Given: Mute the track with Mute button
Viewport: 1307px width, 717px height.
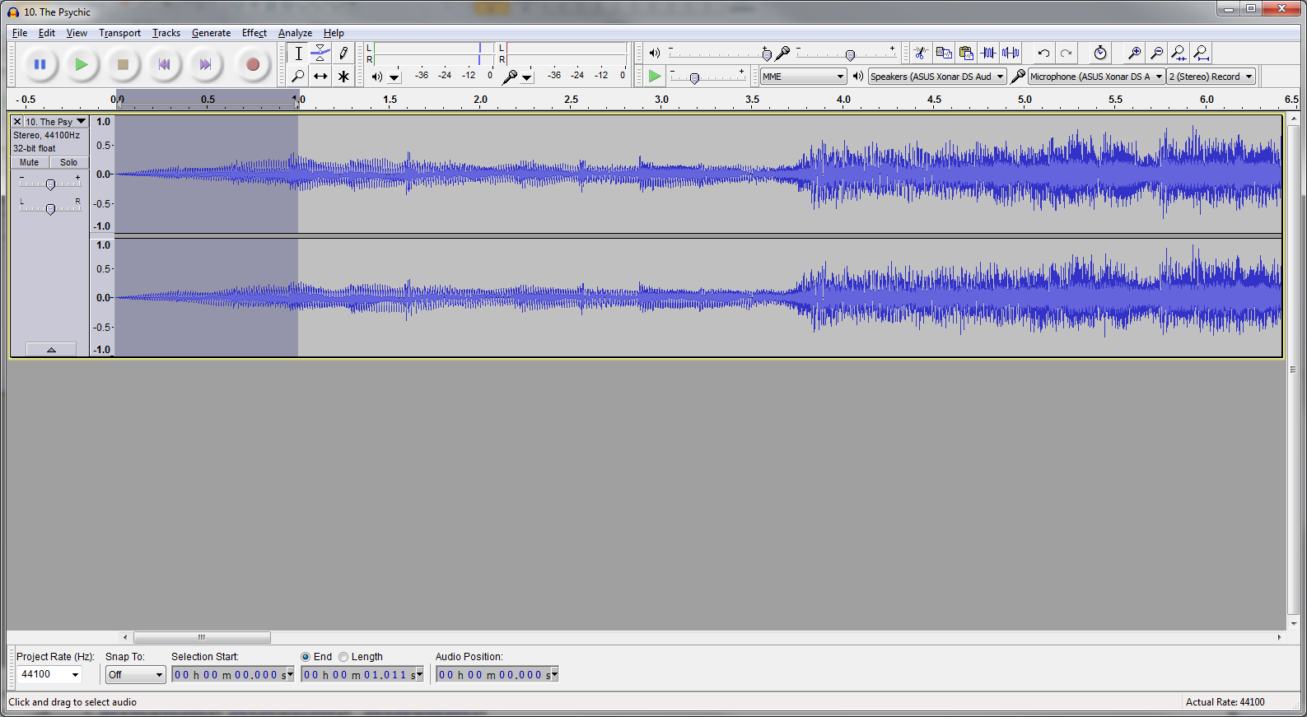Looking at the screenshot, I should 30,163.
